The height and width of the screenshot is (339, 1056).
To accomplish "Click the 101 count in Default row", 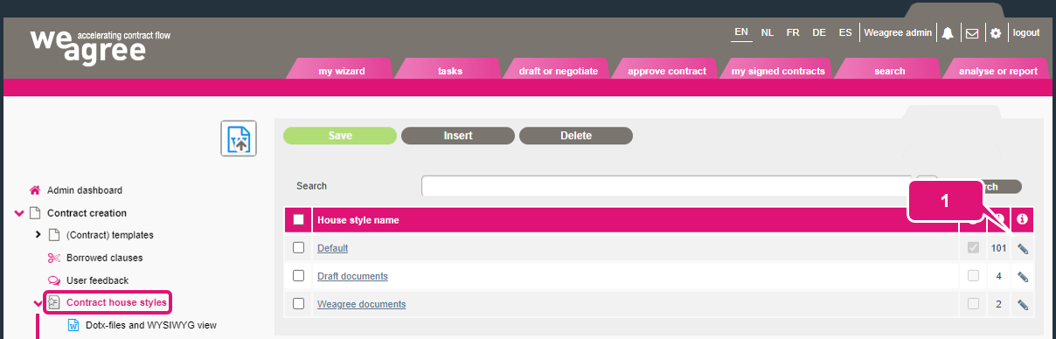I will 998,248.
